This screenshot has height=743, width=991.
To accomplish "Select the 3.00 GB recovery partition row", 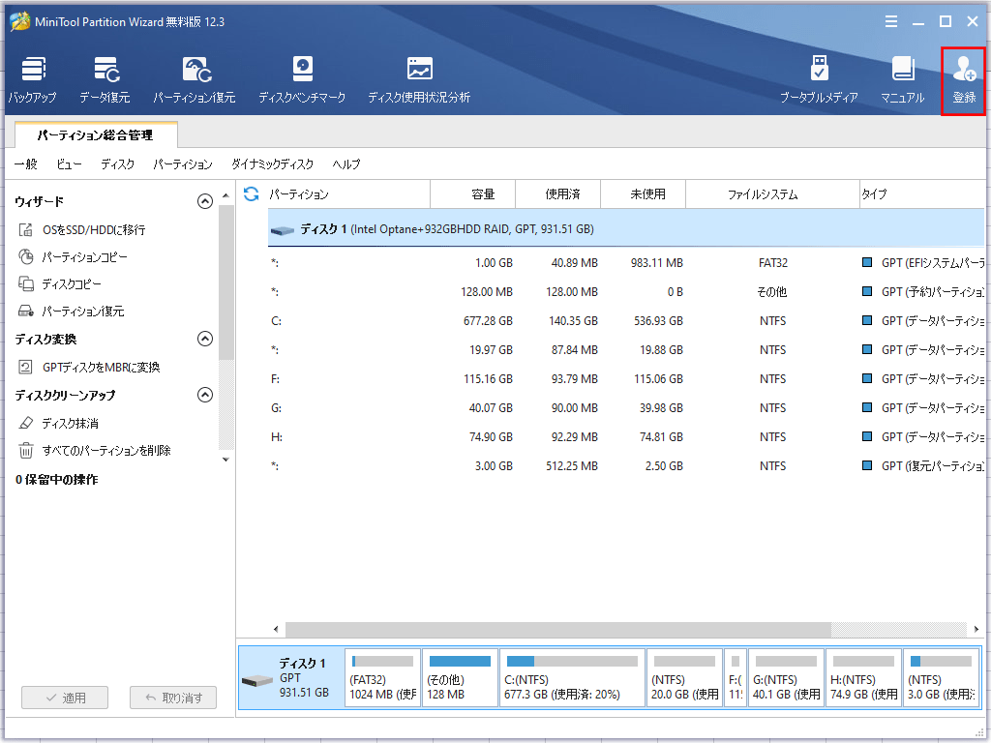I will pos(626,466).
